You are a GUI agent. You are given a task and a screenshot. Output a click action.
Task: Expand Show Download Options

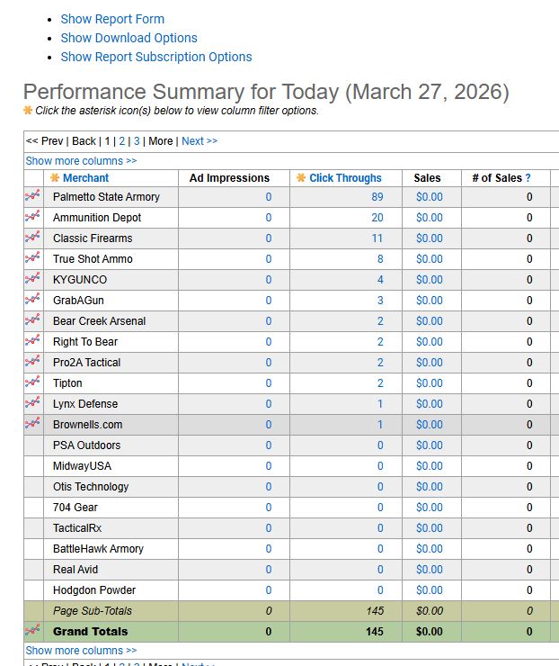(x=129, y=38)
